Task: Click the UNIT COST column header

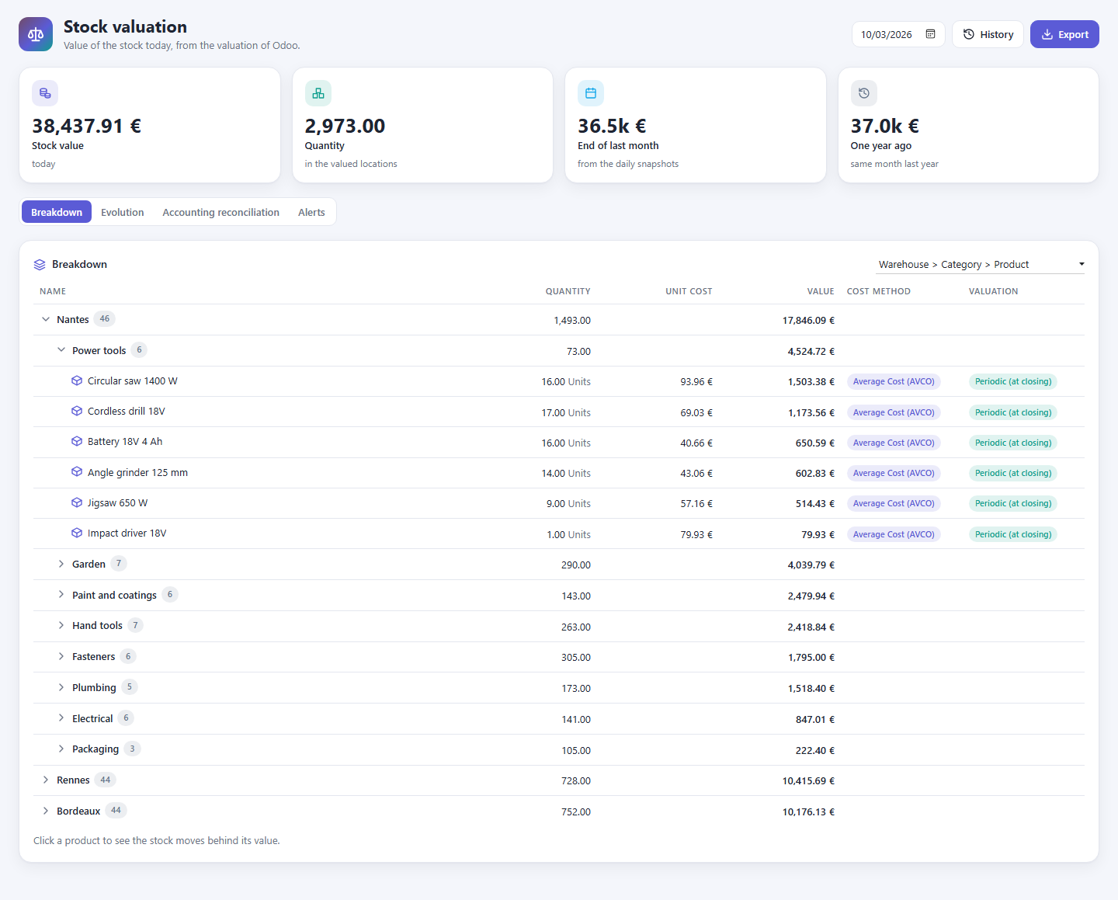Action: [689, 291]
